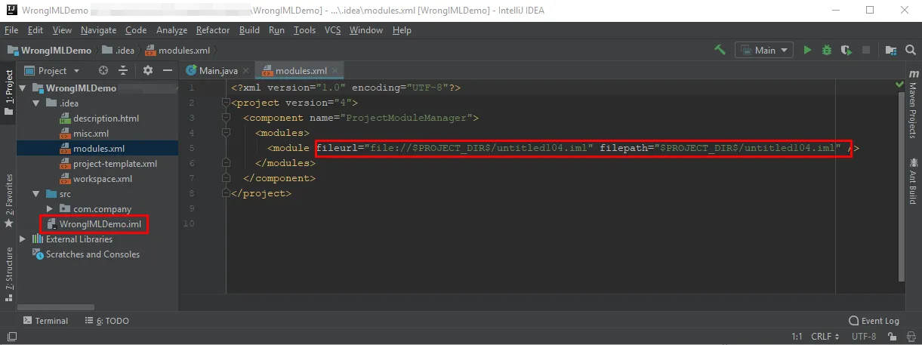Open Project Structure folder icon
Image resolution: width=922 pixels, height=345 pixels.
891,50
